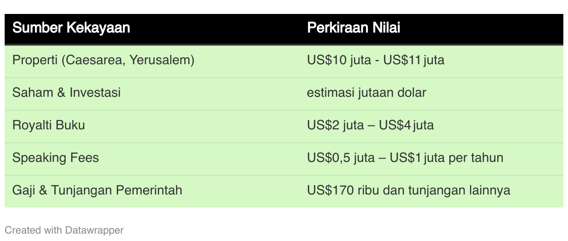Select the Royalti Buku row label

coord(48,125)
